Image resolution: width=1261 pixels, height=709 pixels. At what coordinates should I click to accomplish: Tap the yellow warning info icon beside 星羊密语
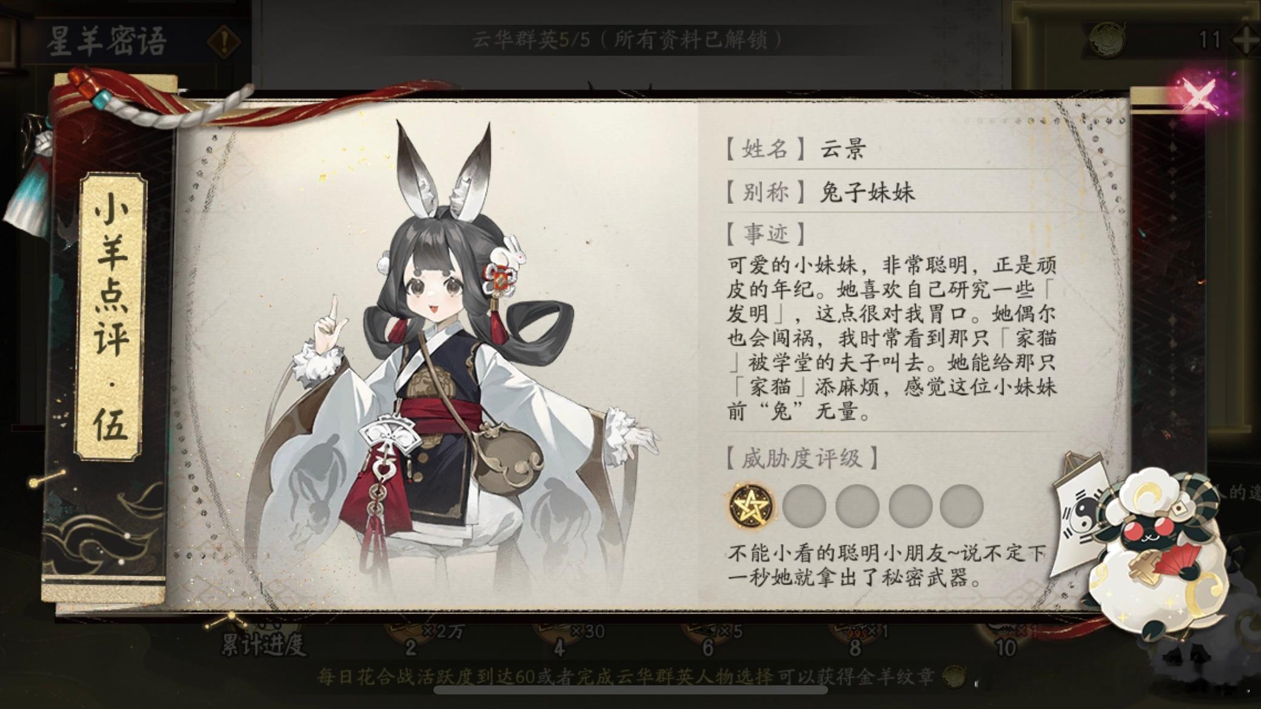(224, 41)
